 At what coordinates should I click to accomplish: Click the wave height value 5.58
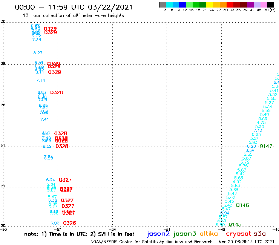click(x=271, y=98)
